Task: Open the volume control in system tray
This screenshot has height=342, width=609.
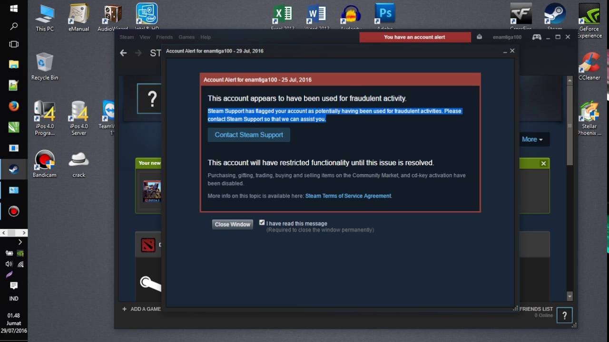Action: coord(9,264)
